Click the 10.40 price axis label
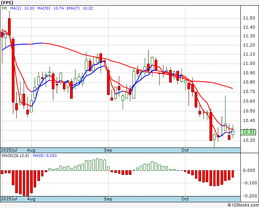The image size is (259, 208). 249,121
